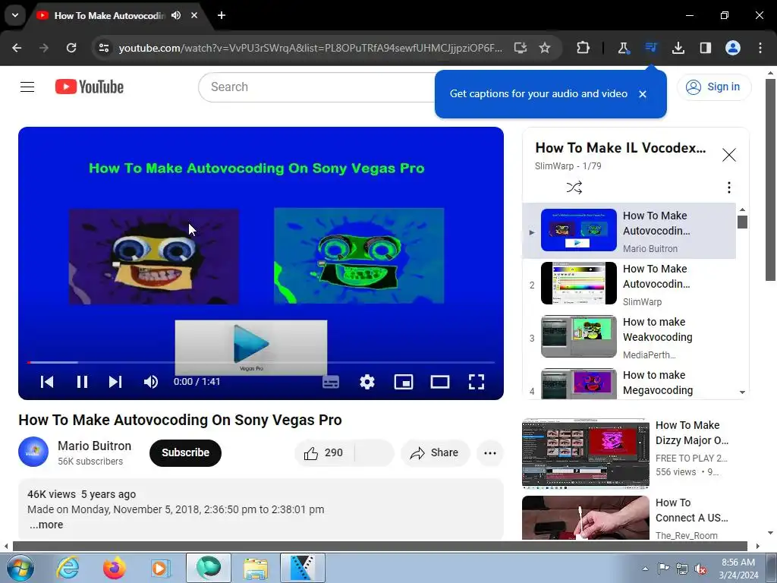Image resolution: width=777 pixels, height=583 pixels.
Task: Open the taskbar clock showing 8:56 AM
Action: (x=738, y=569)
